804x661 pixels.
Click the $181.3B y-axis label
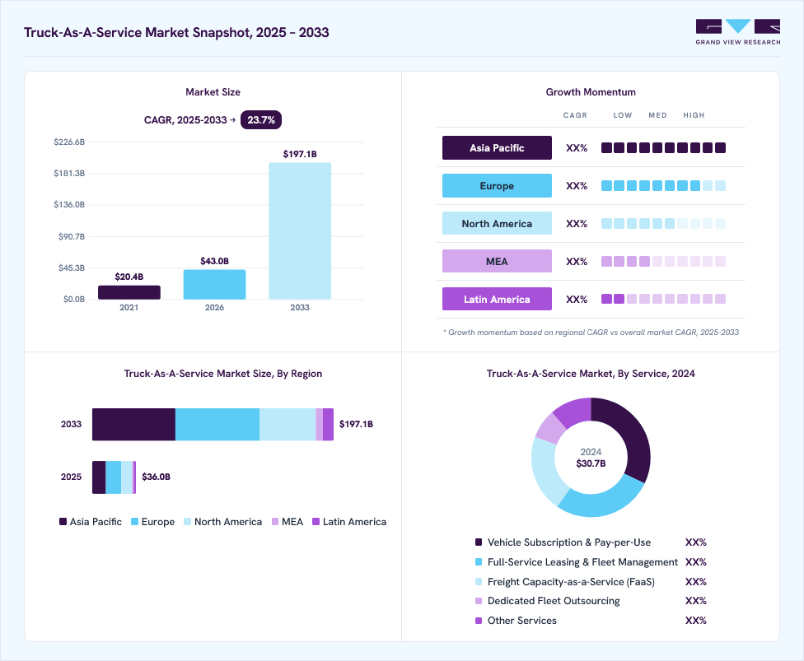69,173
